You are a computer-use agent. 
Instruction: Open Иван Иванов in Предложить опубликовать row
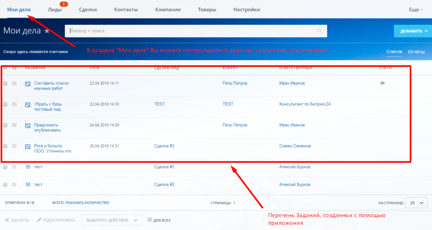pyautogui.click(x=292, y=125)
